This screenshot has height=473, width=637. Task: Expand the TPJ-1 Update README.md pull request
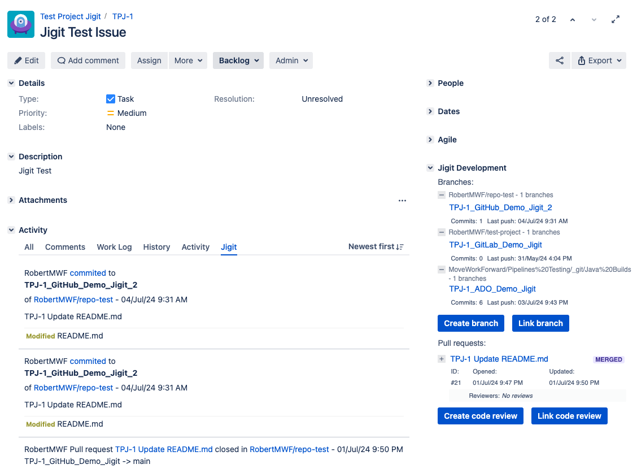click(441, 359)
